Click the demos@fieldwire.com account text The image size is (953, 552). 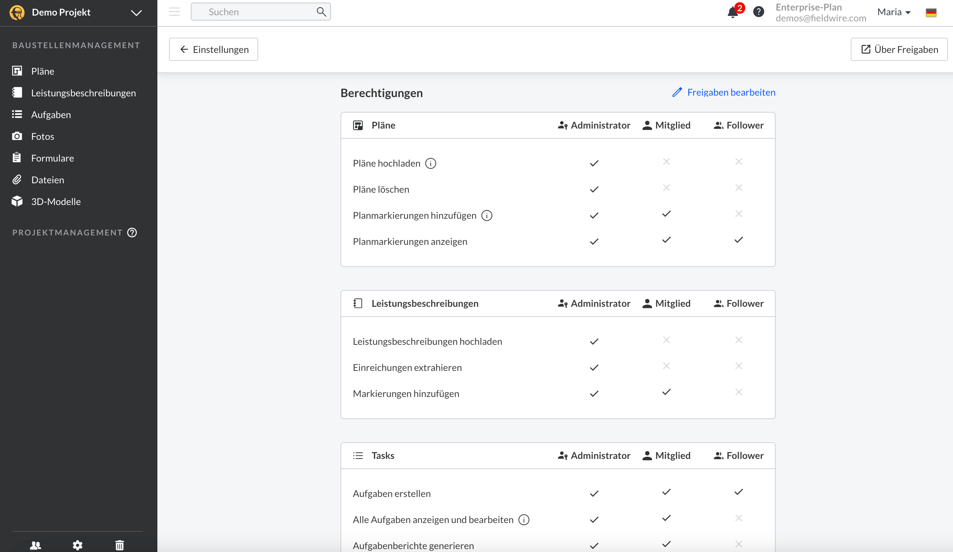tap(821, 18)
